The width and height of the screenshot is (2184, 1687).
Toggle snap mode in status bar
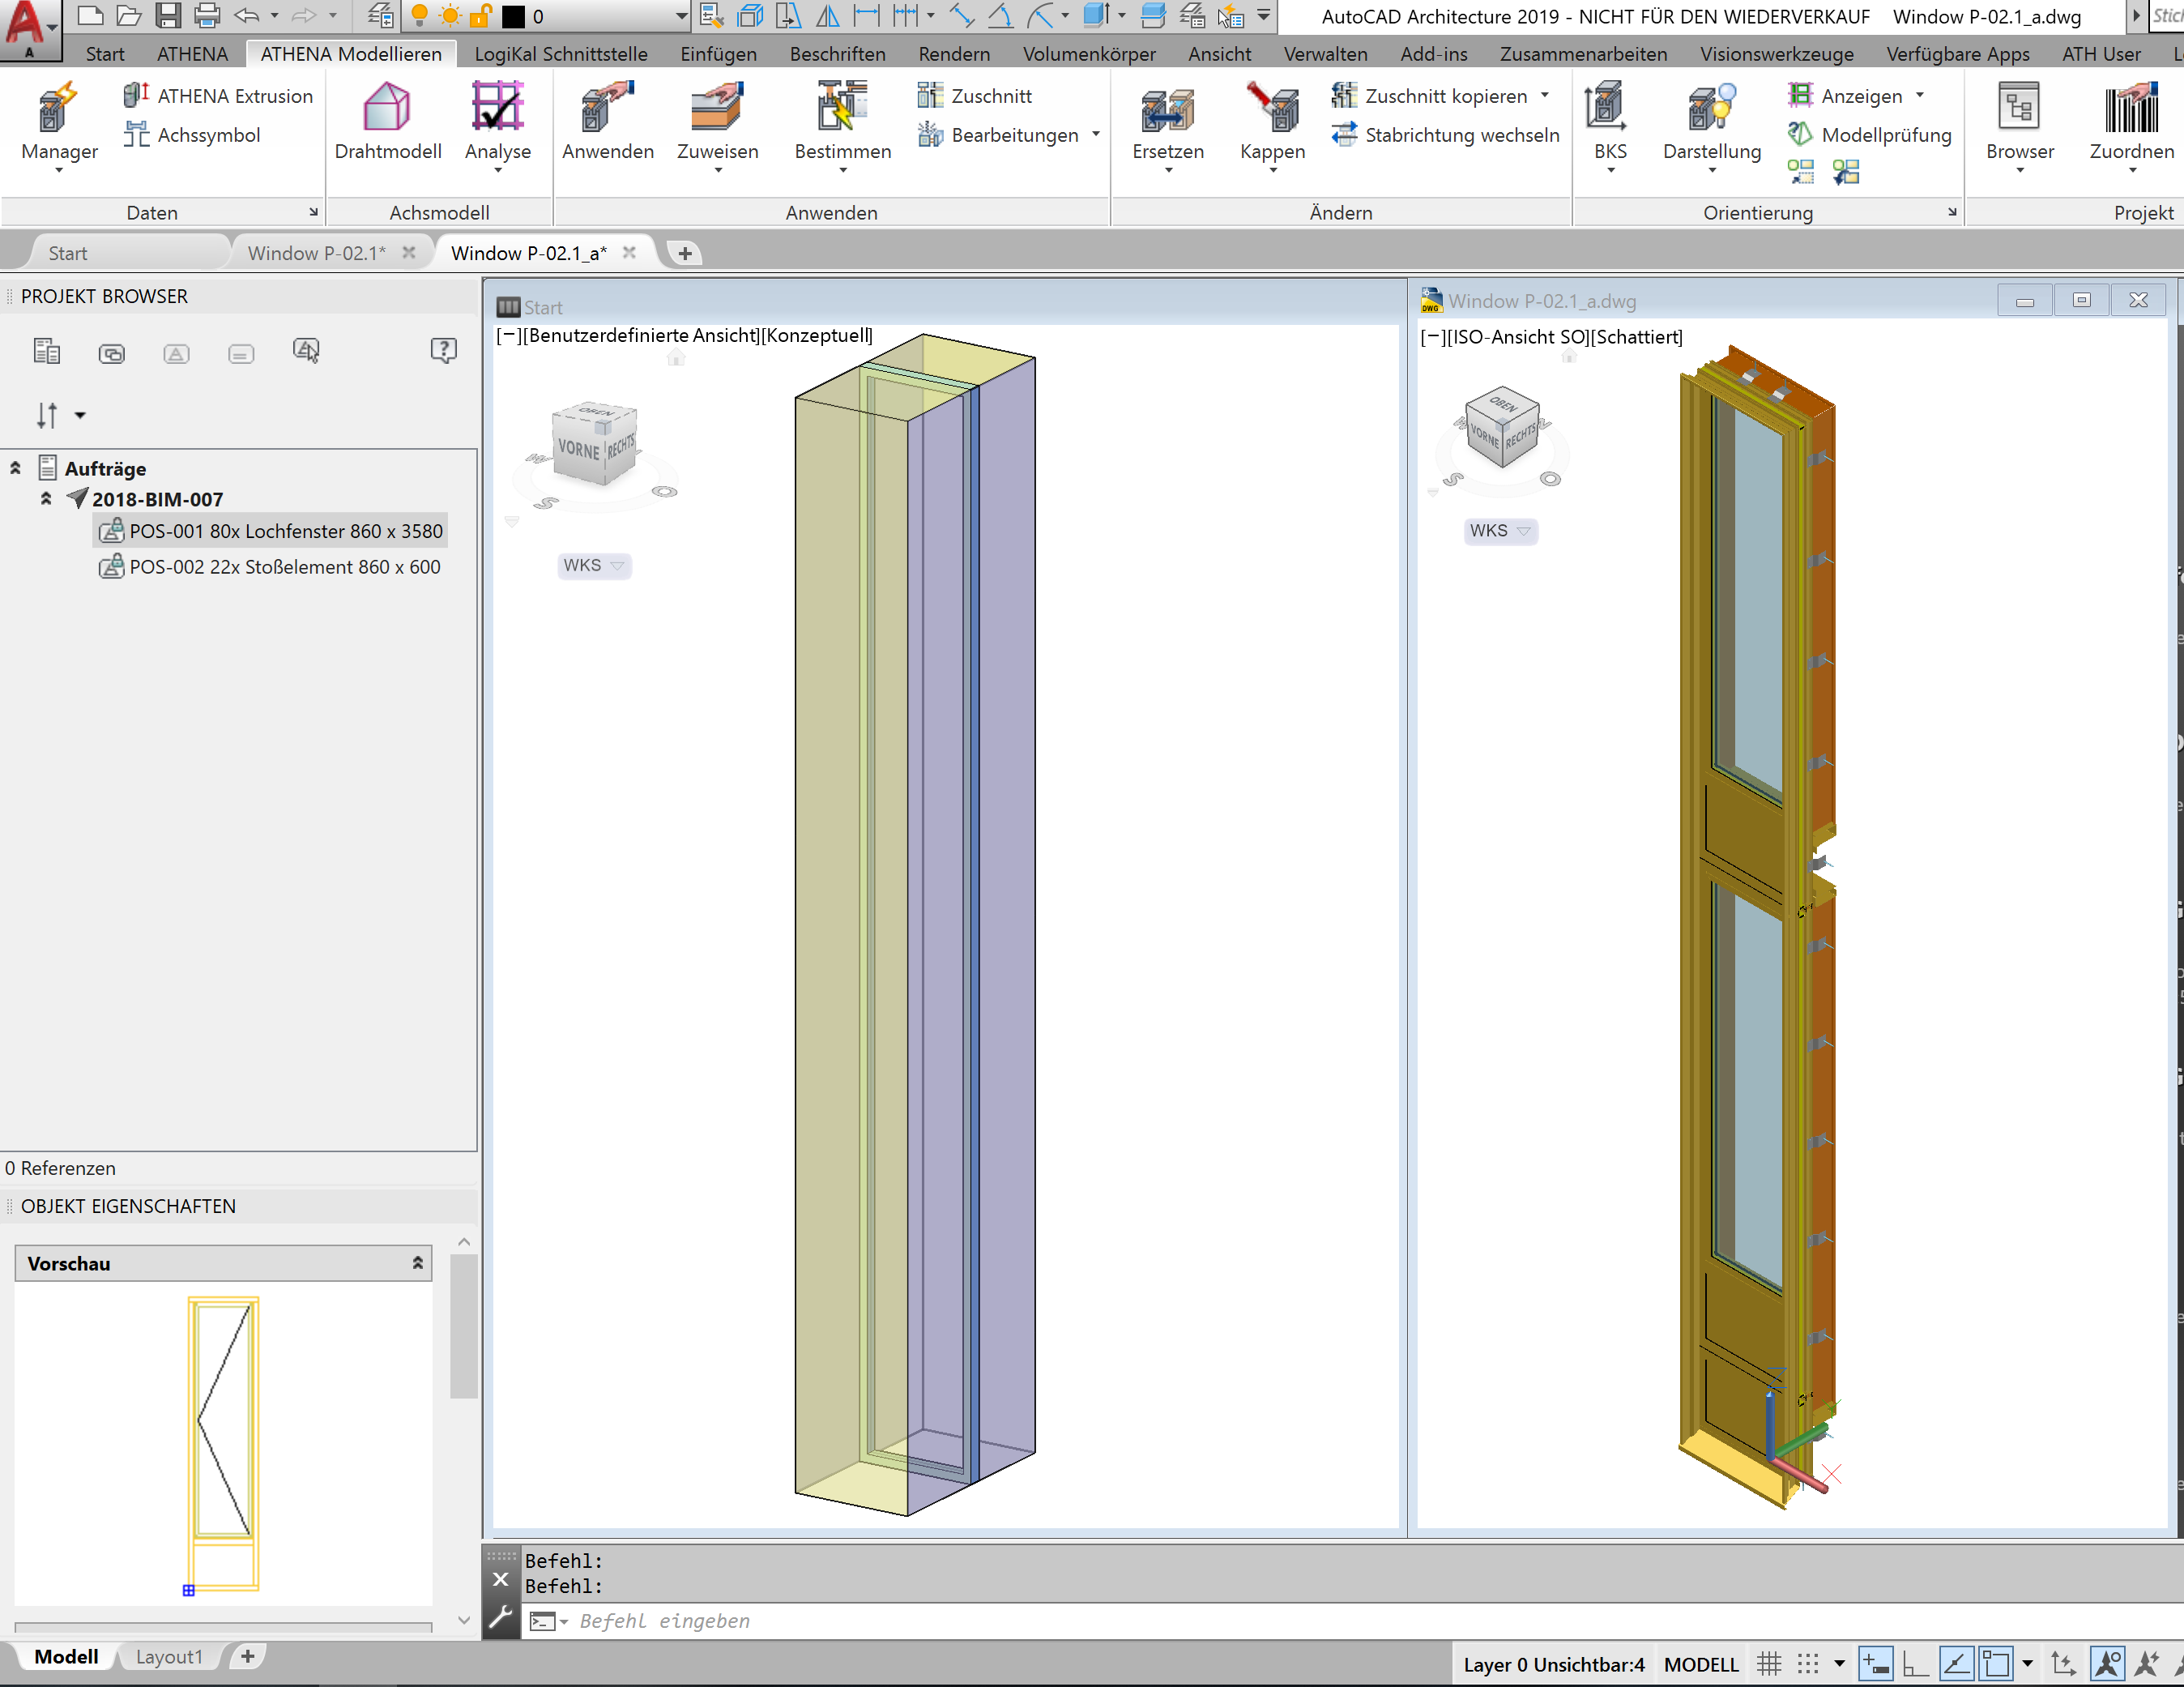tap(1808, 1664)
